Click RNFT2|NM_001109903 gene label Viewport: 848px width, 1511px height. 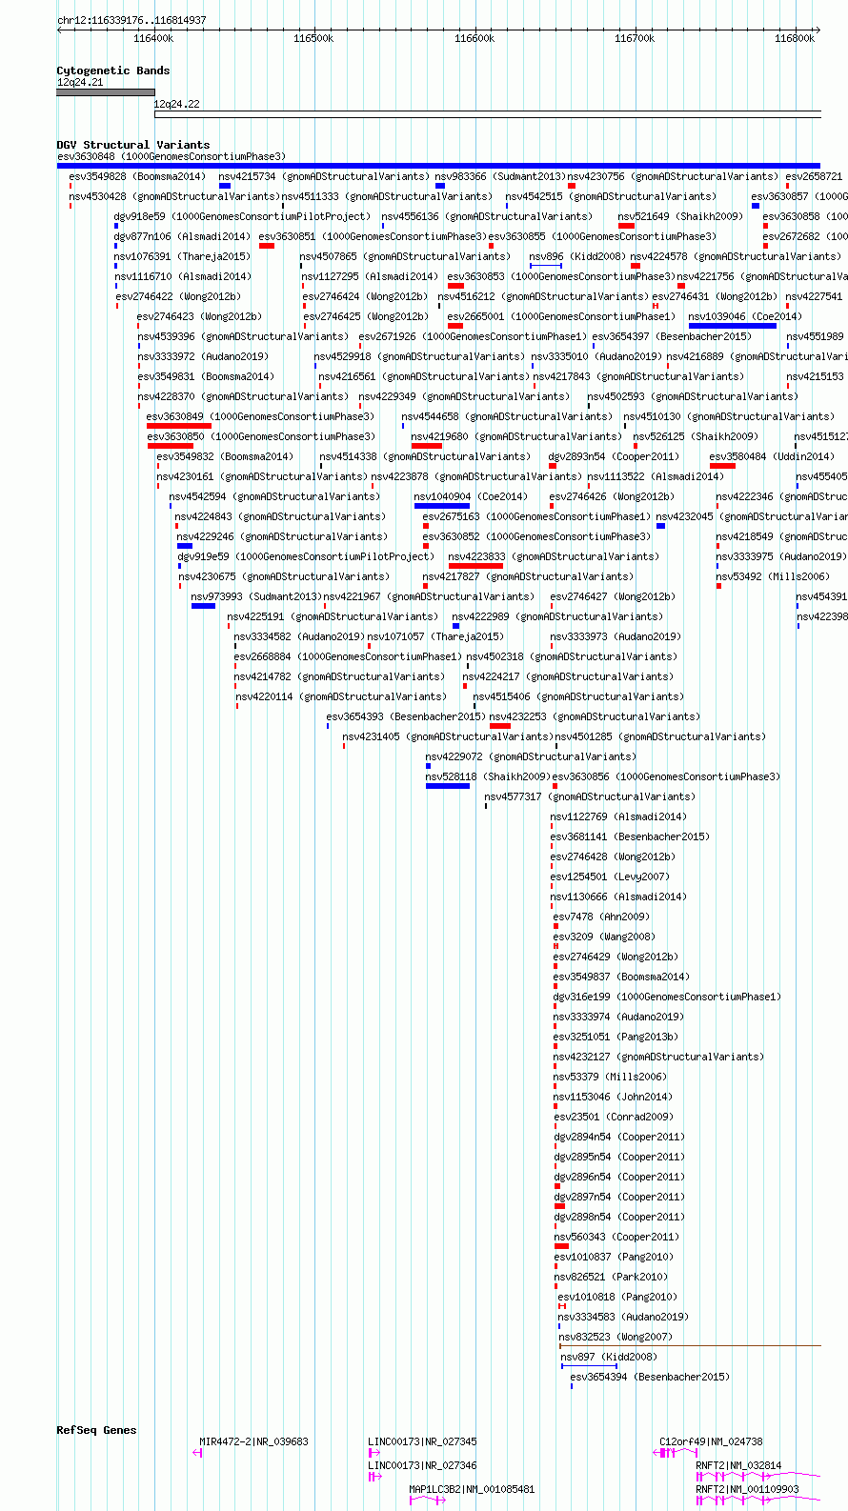[748, 1489]
